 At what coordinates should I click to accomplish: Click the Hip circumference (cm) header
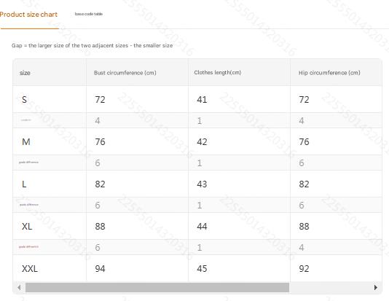[329, 73]
